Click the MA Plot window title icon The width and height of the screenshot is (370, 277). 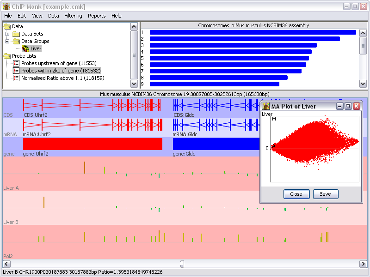pyautogui.click(x=266, y=107)
